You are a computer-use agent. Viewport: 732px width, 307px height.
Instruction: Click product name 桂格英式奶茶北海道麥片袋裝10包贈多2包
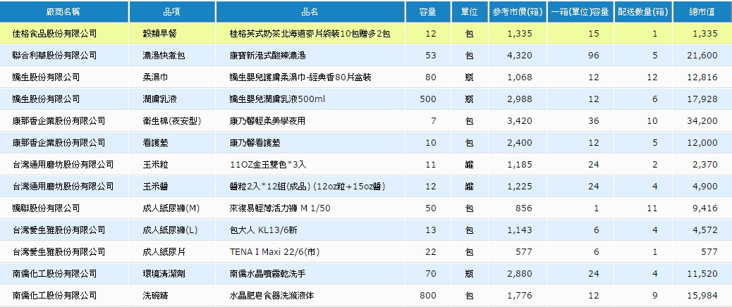(310, 34)
